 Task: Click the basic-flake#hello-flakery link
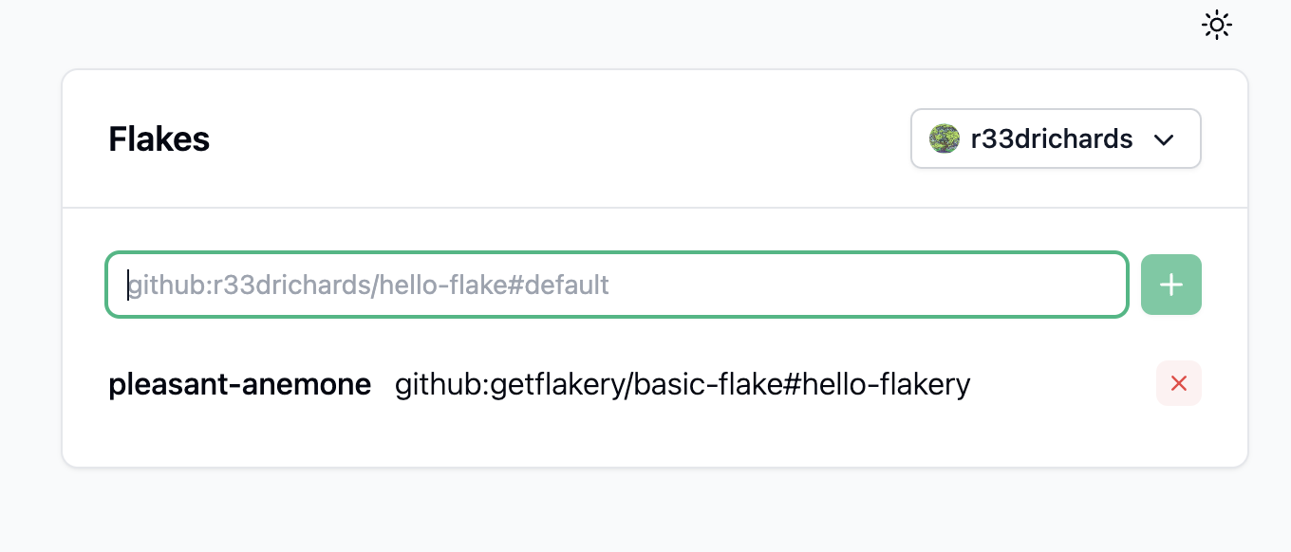683,383
